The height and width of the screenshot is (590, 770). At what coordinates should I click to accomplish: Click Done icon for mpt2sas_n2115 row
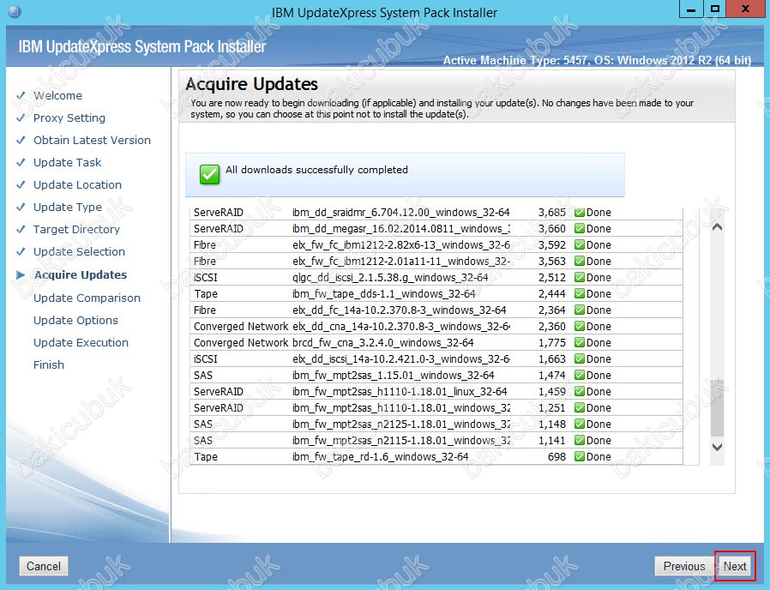[580, 440]
